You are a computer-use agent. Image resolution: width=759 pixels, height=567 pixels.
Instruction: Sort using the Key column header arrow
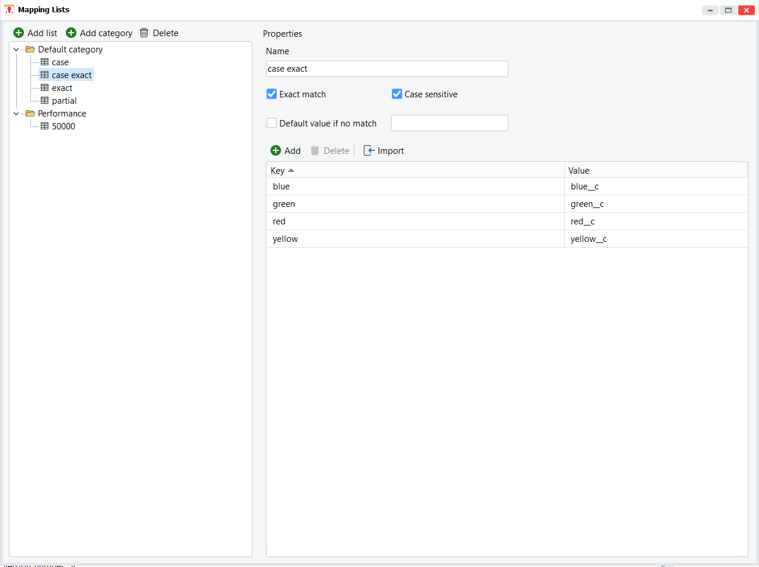(291, 171)
